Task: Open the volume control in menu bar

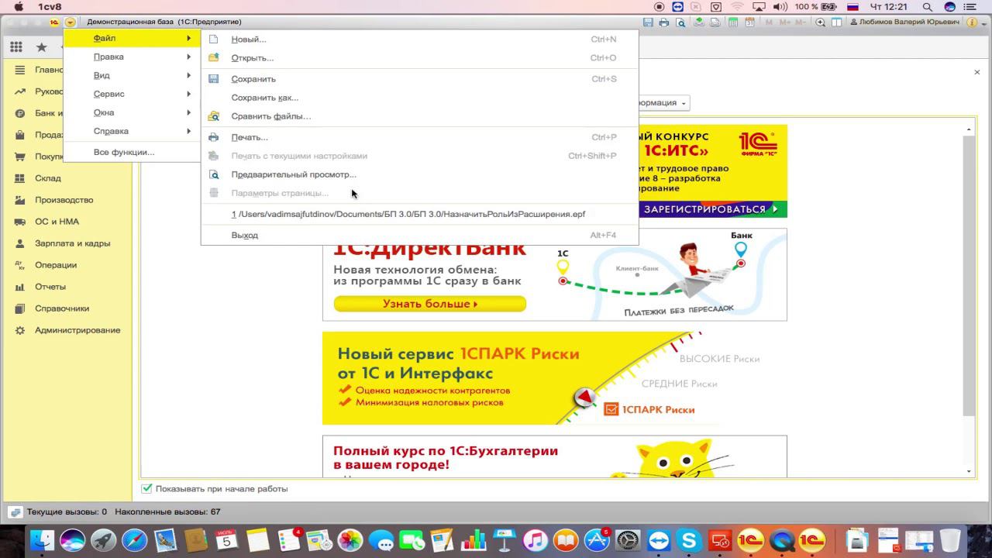Action: (x=780, y=7)
